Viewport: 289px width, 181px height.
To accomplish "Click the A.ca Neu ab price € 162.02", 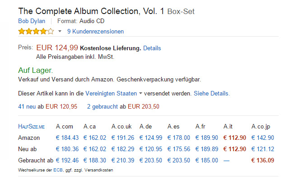I will [95, 149].
